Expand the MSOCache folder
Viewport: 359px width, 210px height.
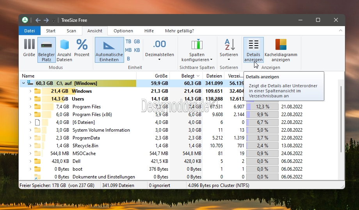click(30, 154)
